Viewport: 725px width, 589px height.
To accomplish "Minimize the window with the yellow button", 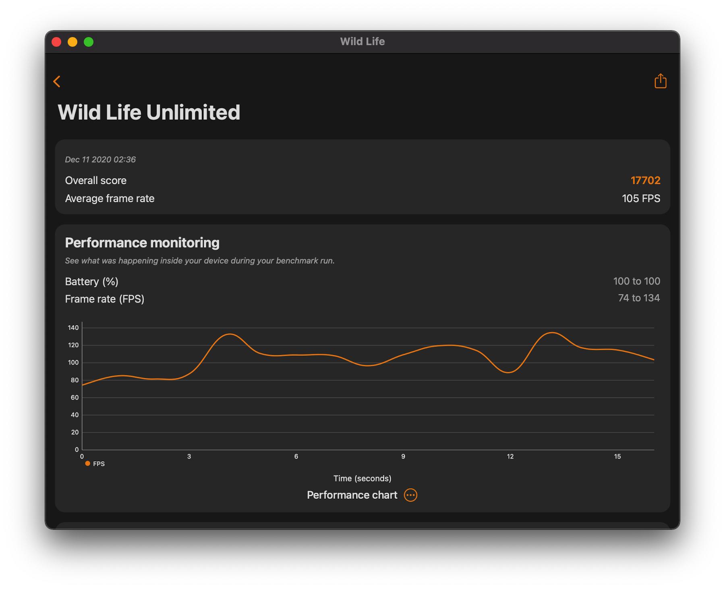I will 72,42.
